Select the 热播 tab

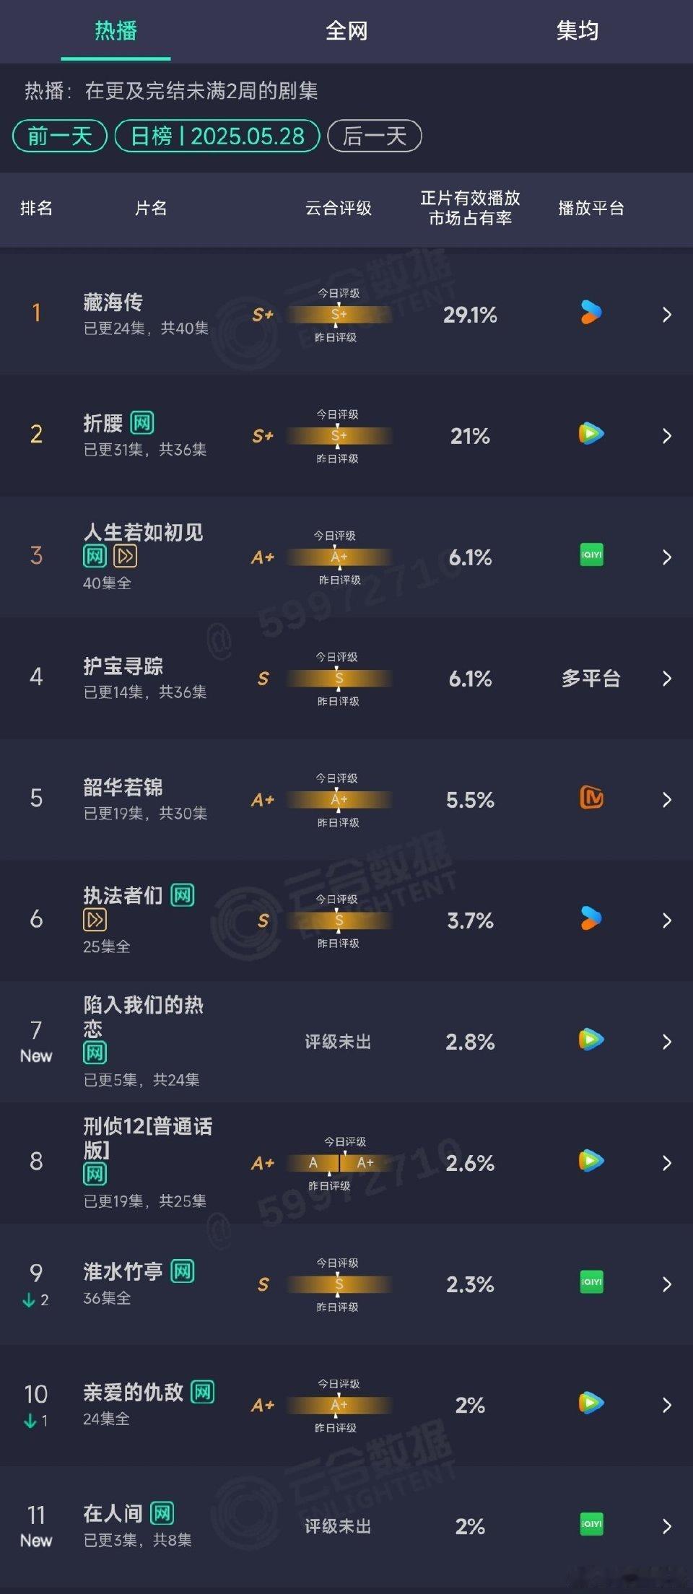pyautogui.click(x=115, y=31)
